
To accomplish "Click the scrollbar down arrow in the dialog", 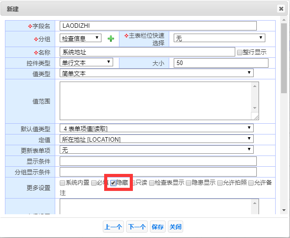I will tap(283, 210).
